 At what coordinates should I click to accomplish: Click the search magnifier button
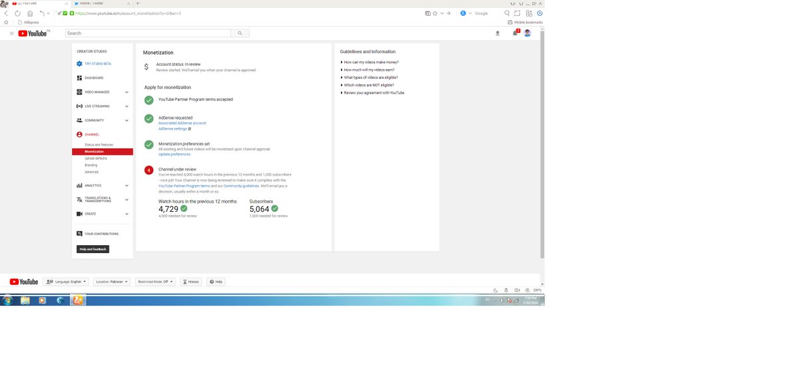(x=240, y=33)
